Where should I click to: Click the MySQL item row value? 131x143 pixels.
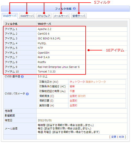(x=42, y=43)
